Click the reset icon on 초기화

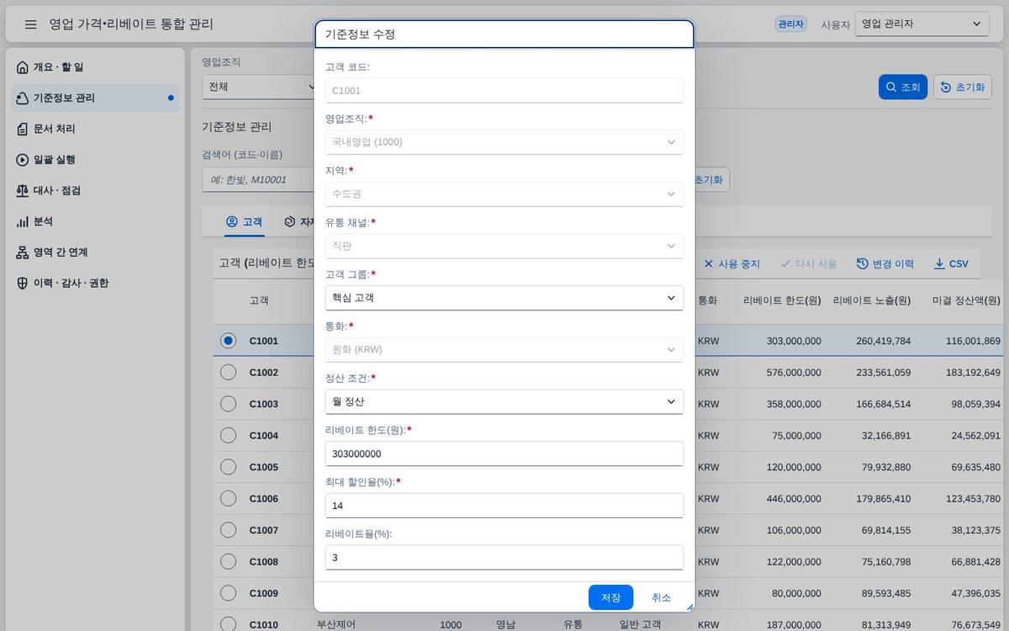pyautogui.click(x=946, y=87)
